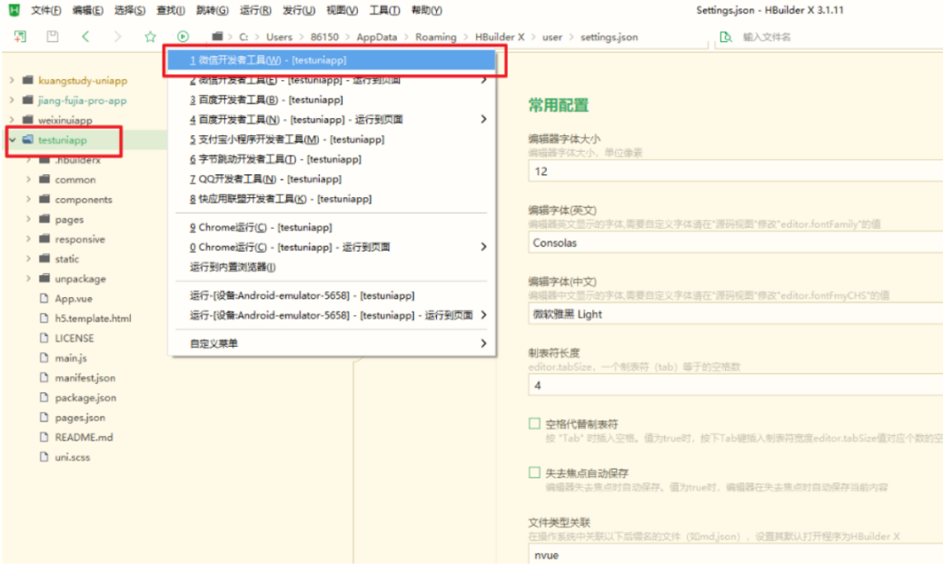The height and width of the screenshot is (564, 943).
Task: Click the App.vue file icon
Action: [44, 298]
